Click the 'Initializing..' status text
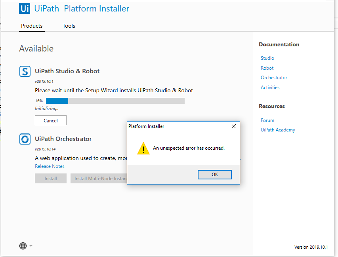This screenshot has width=338, height=257. pyautogui.click(x=47, y=109)
